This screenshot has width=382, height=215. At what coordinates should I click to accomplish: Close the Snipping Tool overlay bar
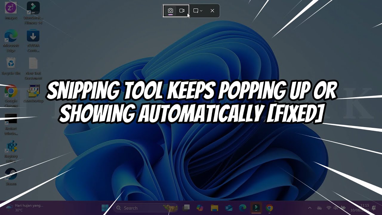tap(212, 11)
